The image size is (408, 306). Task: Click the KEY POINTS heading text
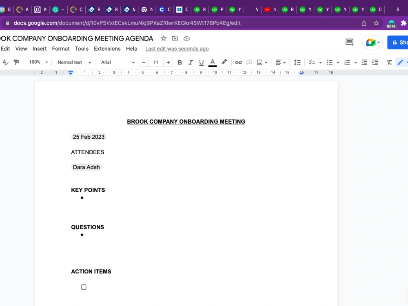[x=88, y=190]
